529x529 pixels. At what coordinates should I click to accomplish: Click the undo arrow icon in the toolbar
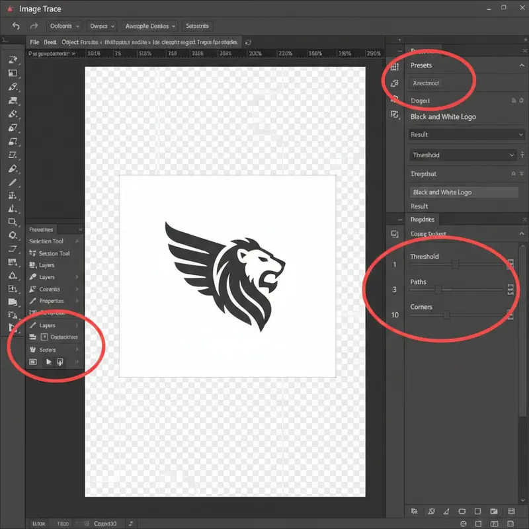click(16, 26)
